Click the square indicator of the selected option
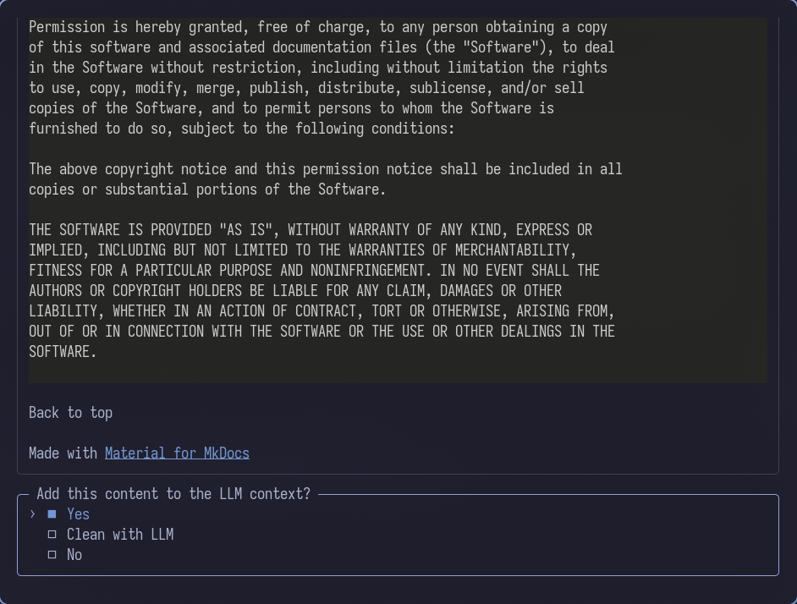The height and width of the screenshot is (604, 797). pos(52,514)
